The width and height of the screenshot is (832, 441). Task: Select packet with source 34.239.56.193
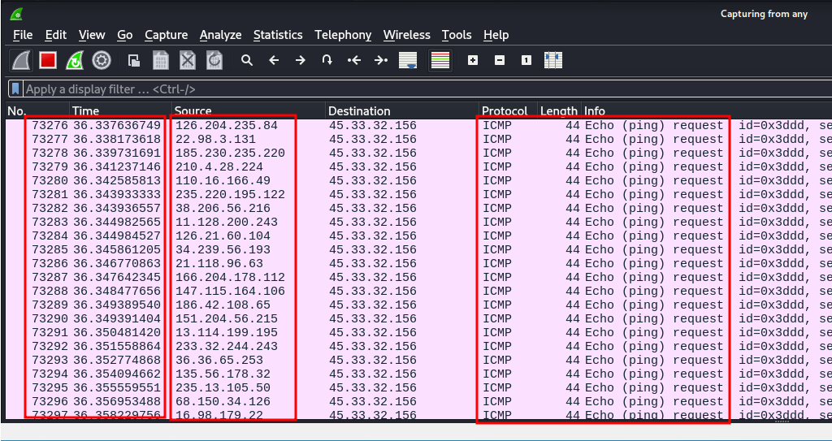click(419, 250)
